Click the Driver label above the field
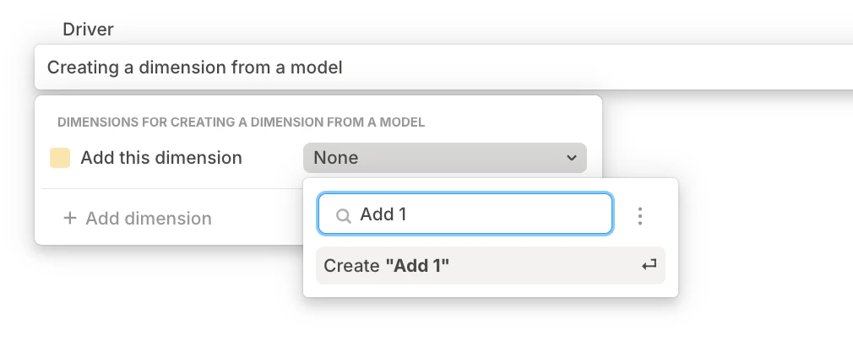Viewport: 853px width, 363px height. [88, 29]
